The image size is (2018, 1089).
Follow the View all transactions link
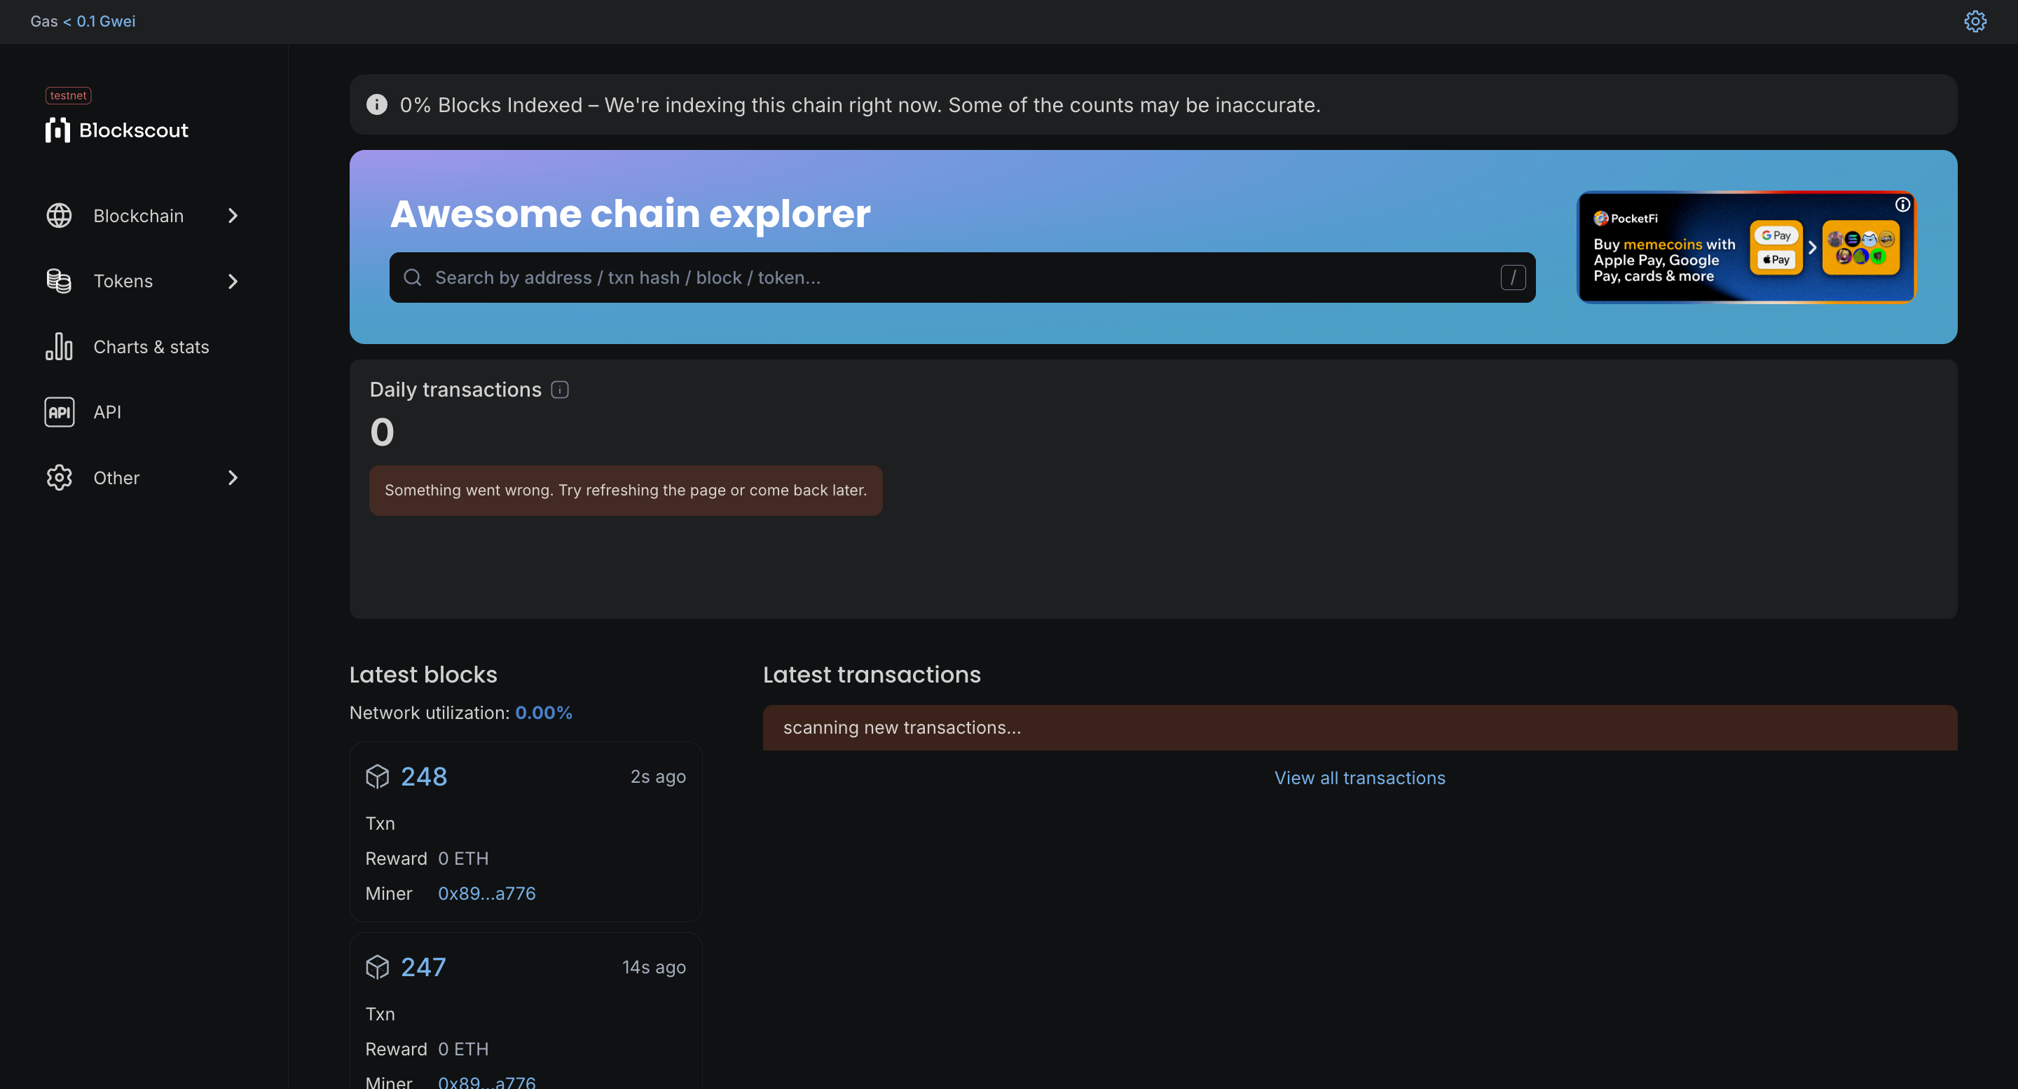pyautogui.click(x=1359, y=778)
